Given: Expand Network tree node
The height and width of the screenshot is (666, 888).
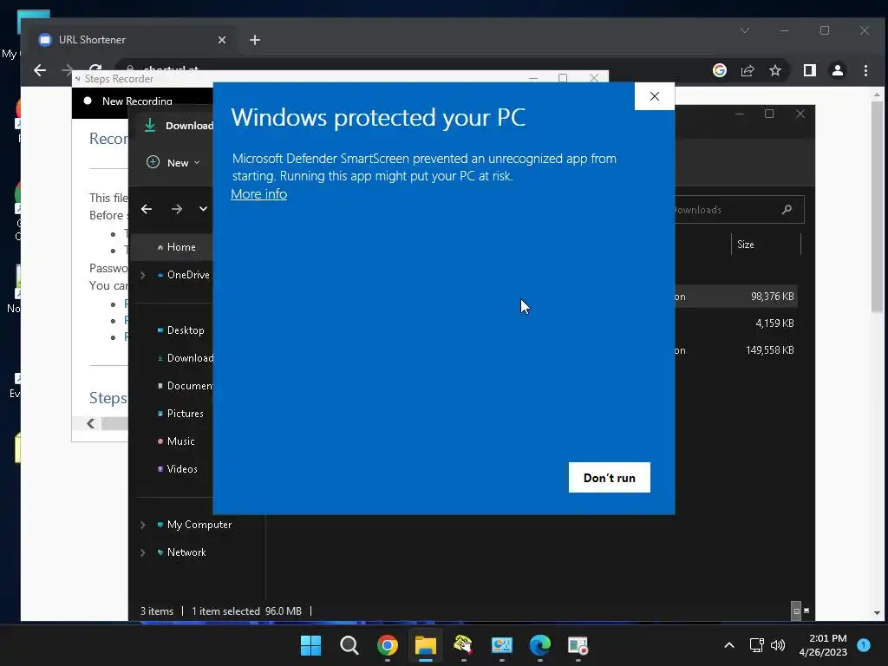Looking at the screenshot, I should 143,552.
